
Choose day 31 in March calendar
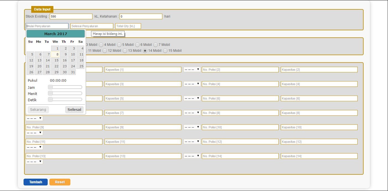(73, 72)
